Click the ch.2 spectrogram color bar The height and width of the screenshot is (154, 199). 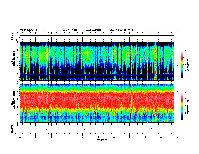point(182,106)
